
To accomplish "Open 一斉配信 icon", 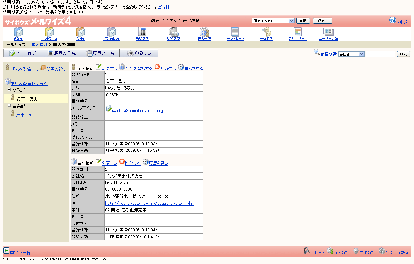I will [x=266, y=32].
